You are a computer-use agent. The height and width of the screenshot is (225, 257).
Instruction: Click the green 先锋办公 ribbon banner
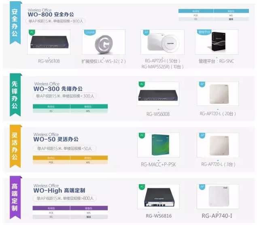(x=15, y=95)
